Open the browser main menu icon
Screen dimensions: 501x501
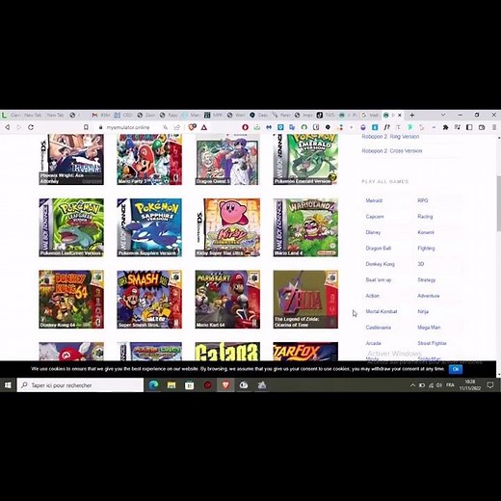point(494,127)
